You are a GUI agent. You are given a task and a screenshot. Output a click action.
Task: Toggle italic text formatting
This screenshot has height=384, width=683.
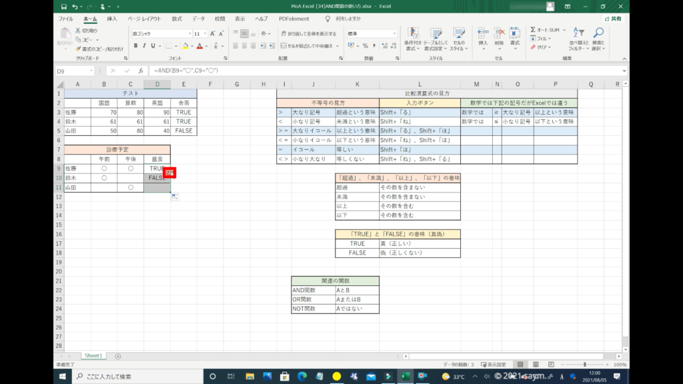click(144, 46)
